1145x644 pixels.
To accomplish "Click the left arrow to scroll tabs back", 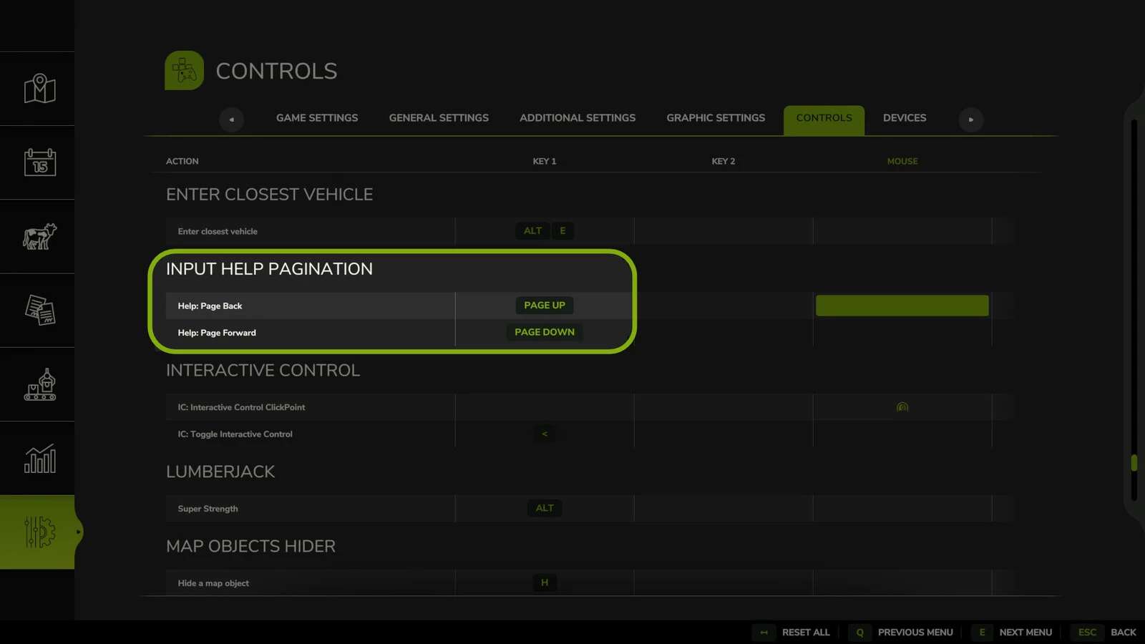I will (230, 119).
